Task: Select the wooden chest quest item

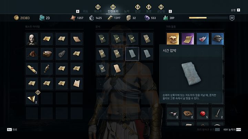Action: pyautogui.click(x=47, y=54)
